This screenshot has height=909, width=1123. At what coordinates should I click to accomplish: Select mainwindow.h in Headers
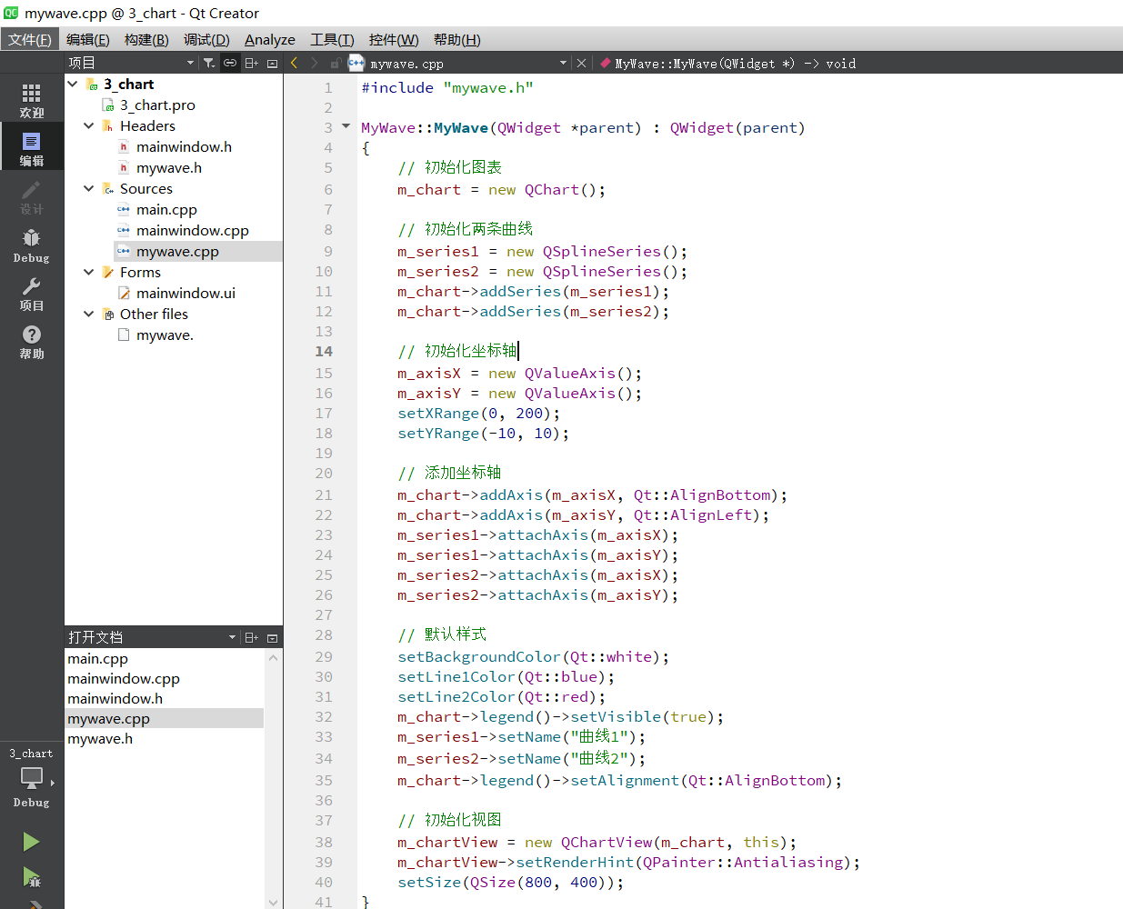[184, 146]
